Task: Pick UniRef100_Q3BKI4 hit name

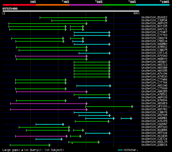Action: [154, 145]
